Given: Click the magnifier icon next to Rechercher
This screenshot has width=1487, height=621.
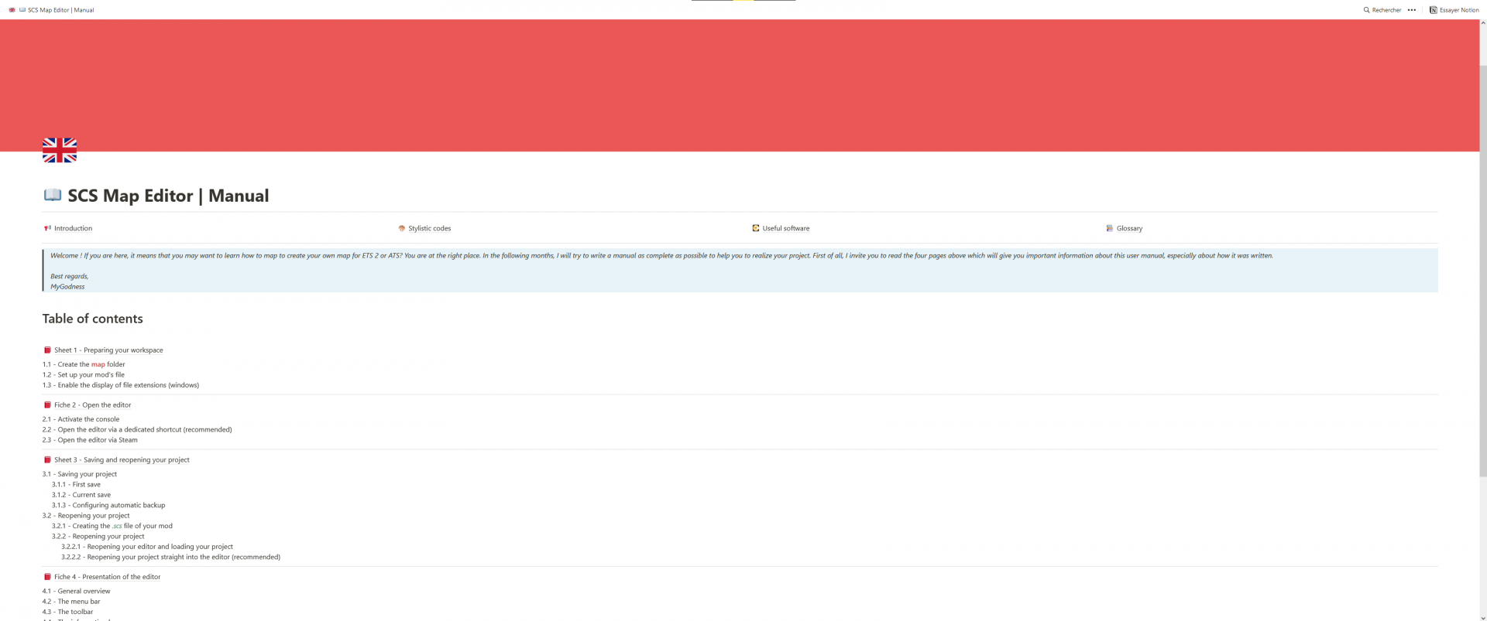Looking at the screenshot, I should click(1366, 10).
